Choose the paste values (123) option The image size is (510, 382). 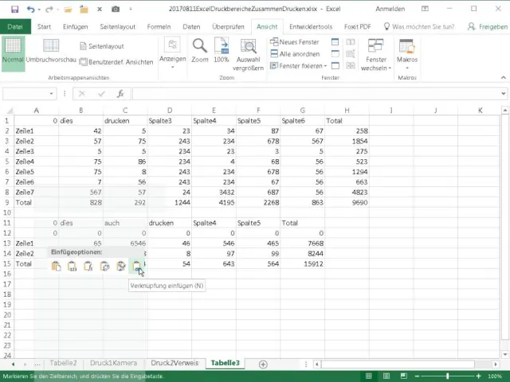coord(73,267)
